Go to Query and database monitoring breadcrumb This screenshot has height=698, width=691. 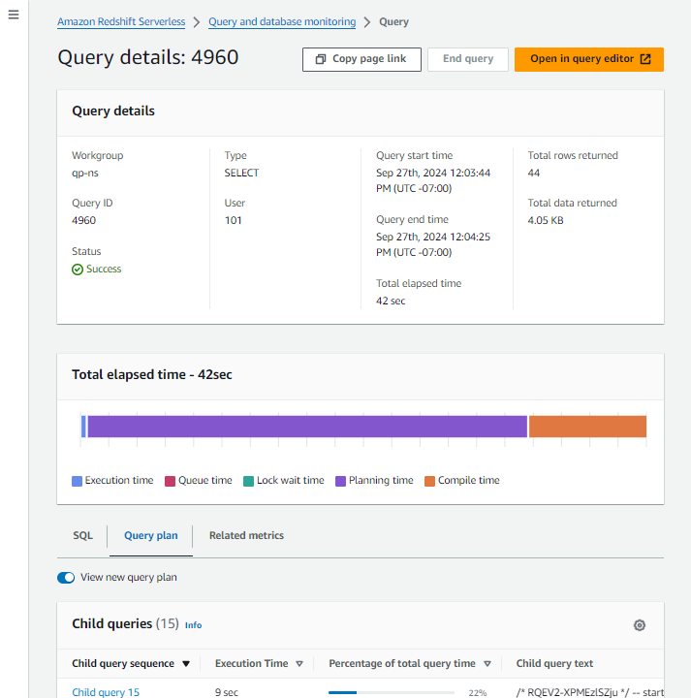pos(282,22)
